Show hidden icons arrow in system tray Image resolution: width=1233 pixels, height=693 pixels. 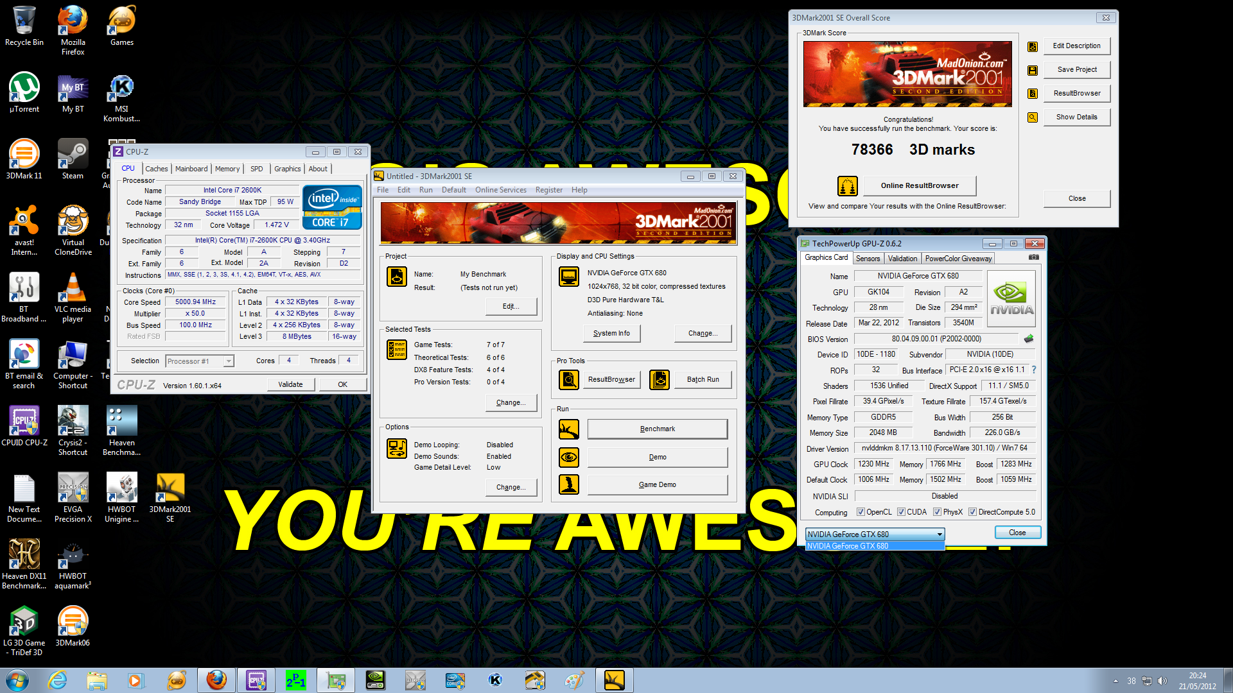1115,681
